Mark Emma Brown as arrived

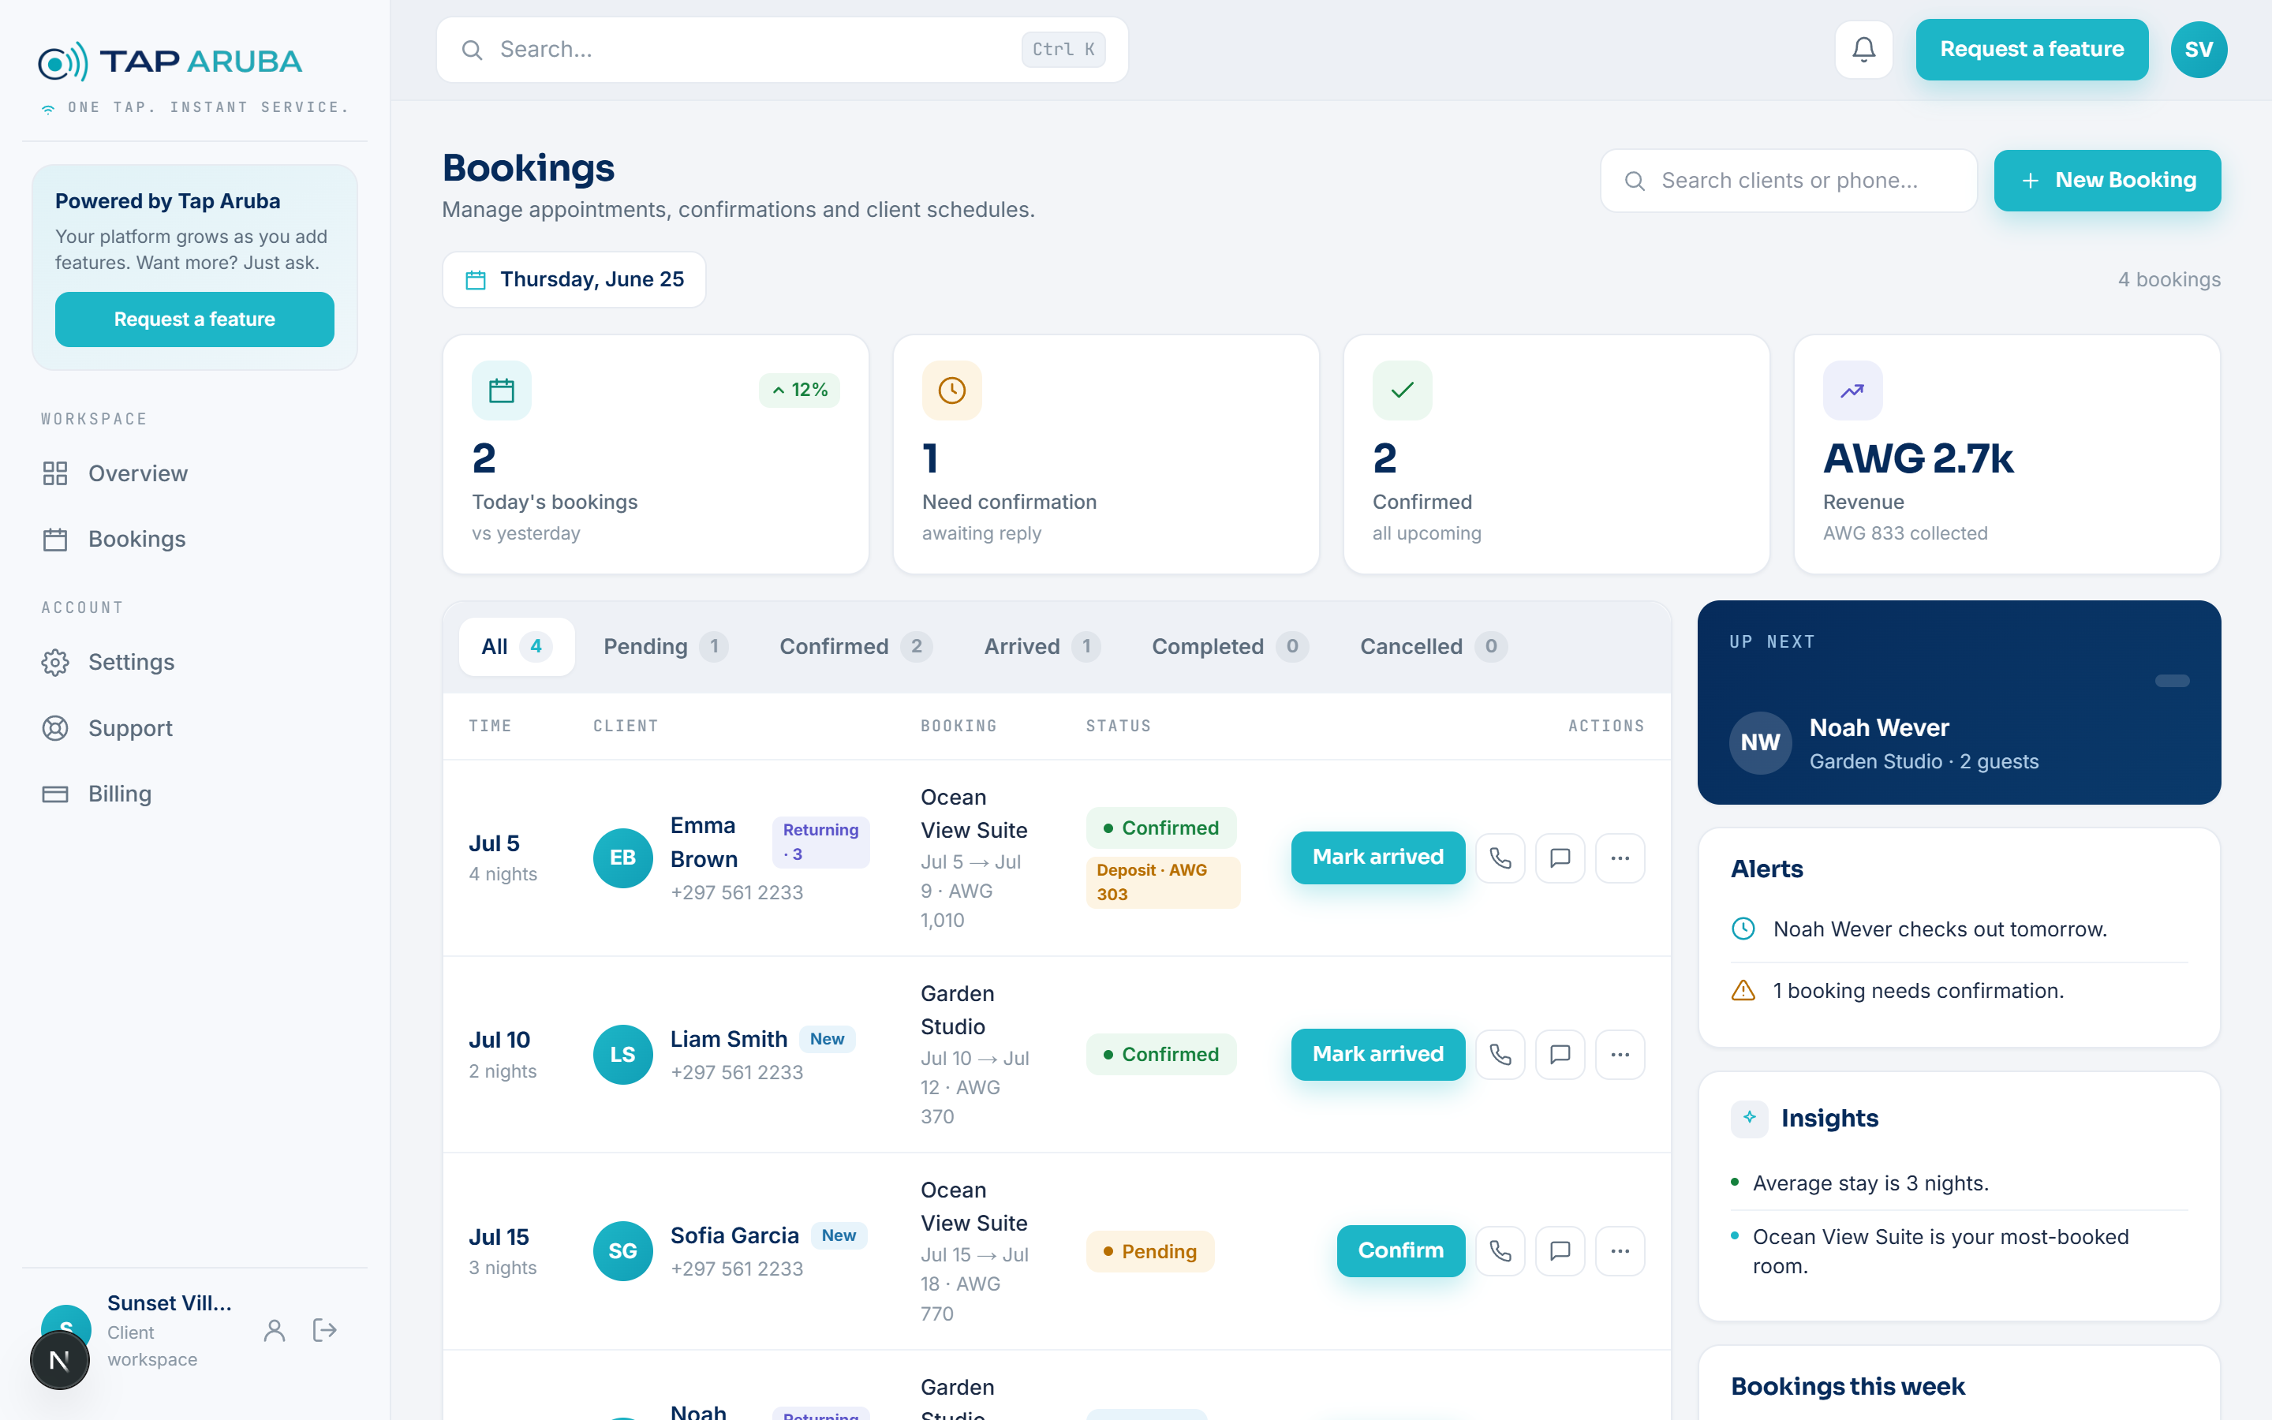click(x=1377, y=858)
